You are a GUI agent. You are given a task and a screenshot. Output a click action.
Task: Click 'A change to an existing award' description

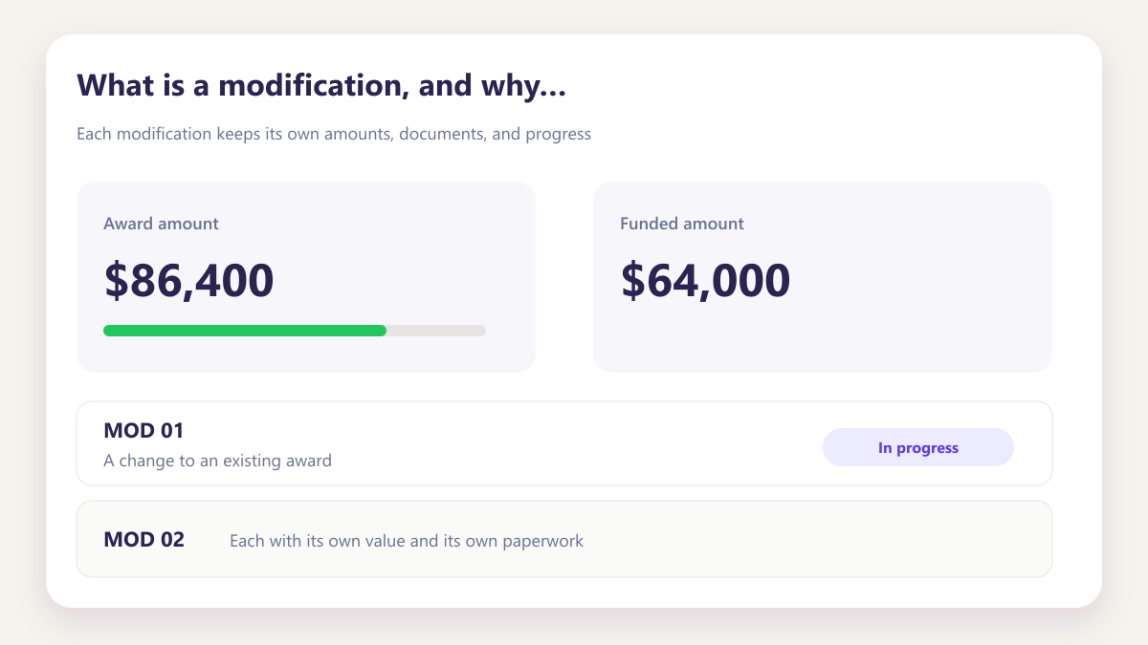(x=217, y=461)
